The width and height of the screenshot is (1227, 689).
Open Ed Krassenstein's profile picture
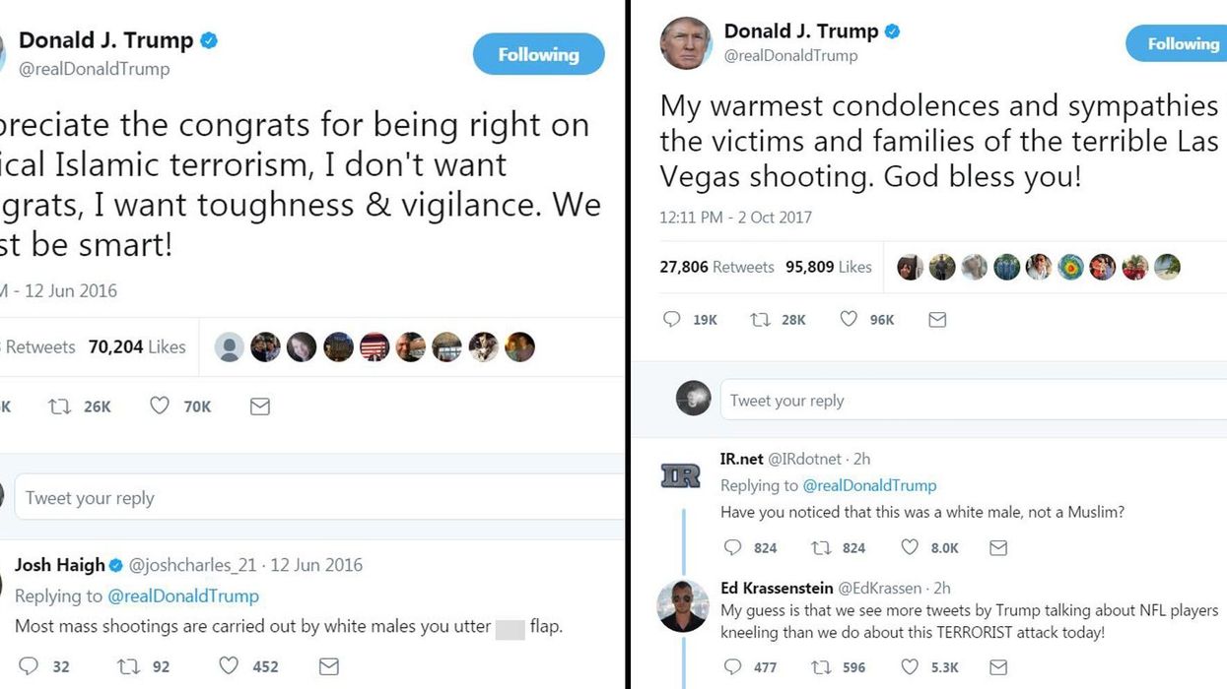tap(683, 605)
